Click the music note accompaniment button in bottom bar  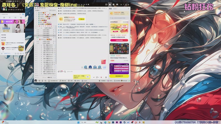pyautogui.click(x=63, y=81)
